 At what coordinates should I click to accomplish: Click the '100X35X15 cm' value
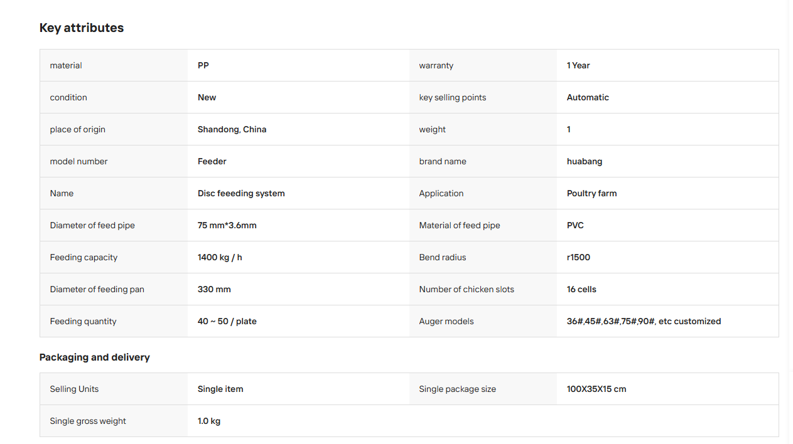(596, 389)
